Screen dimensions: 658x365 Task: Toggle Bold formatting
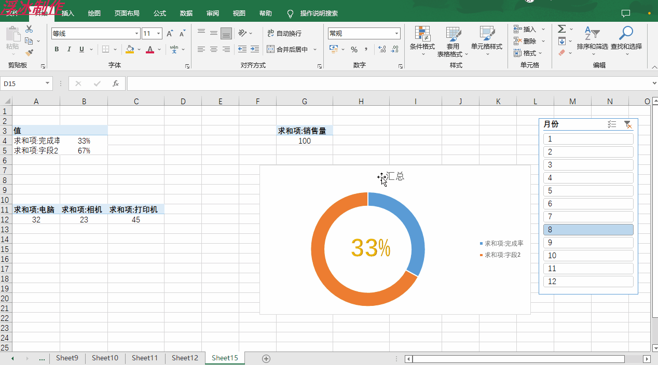57,49
